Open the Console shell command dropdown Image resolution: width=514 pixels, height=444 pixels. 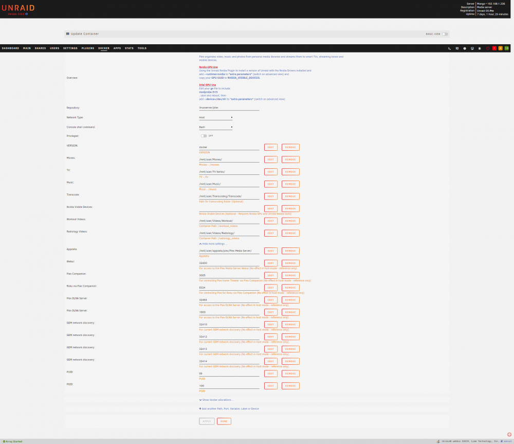click(216, 127)
